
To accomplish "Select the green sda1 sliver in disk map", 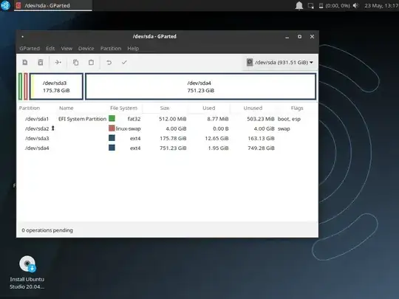I will (x=21, y=86).
